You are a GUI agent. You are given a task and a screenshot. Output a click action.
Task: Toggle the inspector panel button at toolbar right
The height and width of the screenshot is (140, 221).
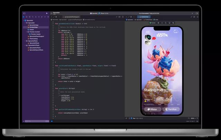[x=197, y=13]
